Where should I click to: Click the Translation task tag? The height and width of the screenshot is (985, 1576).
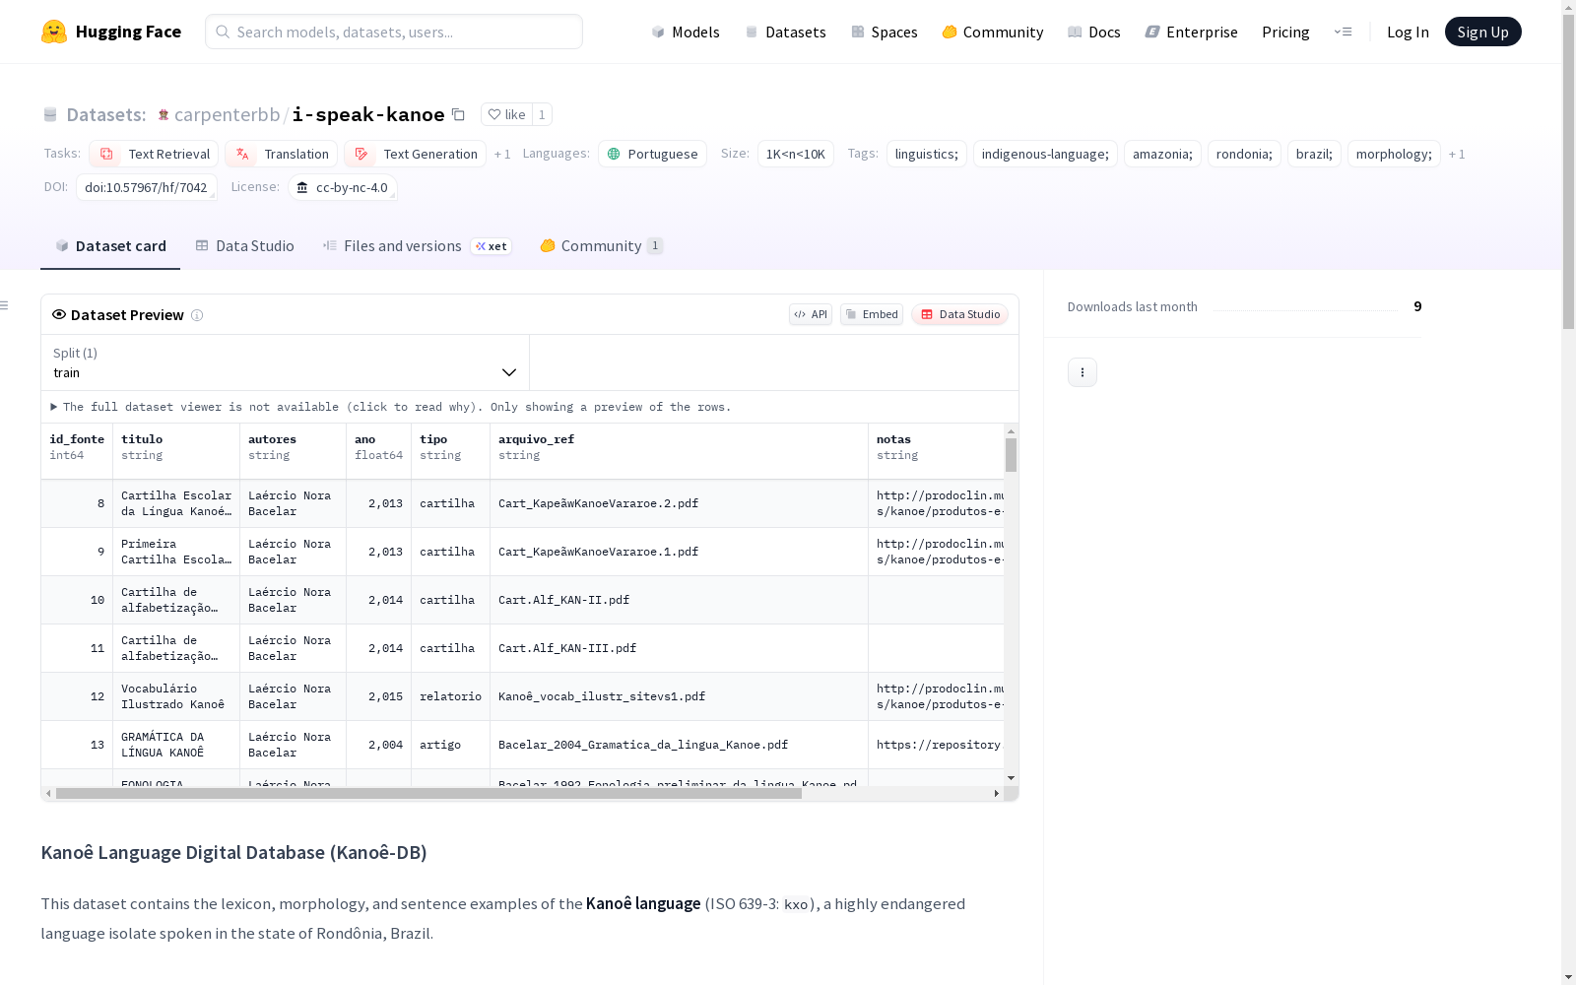tap(282, 154)
